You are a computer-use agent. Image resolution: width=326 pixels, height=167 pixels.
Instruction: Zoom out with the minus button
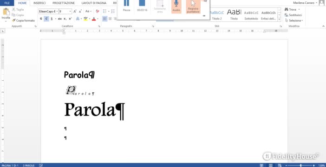point(287,165)
